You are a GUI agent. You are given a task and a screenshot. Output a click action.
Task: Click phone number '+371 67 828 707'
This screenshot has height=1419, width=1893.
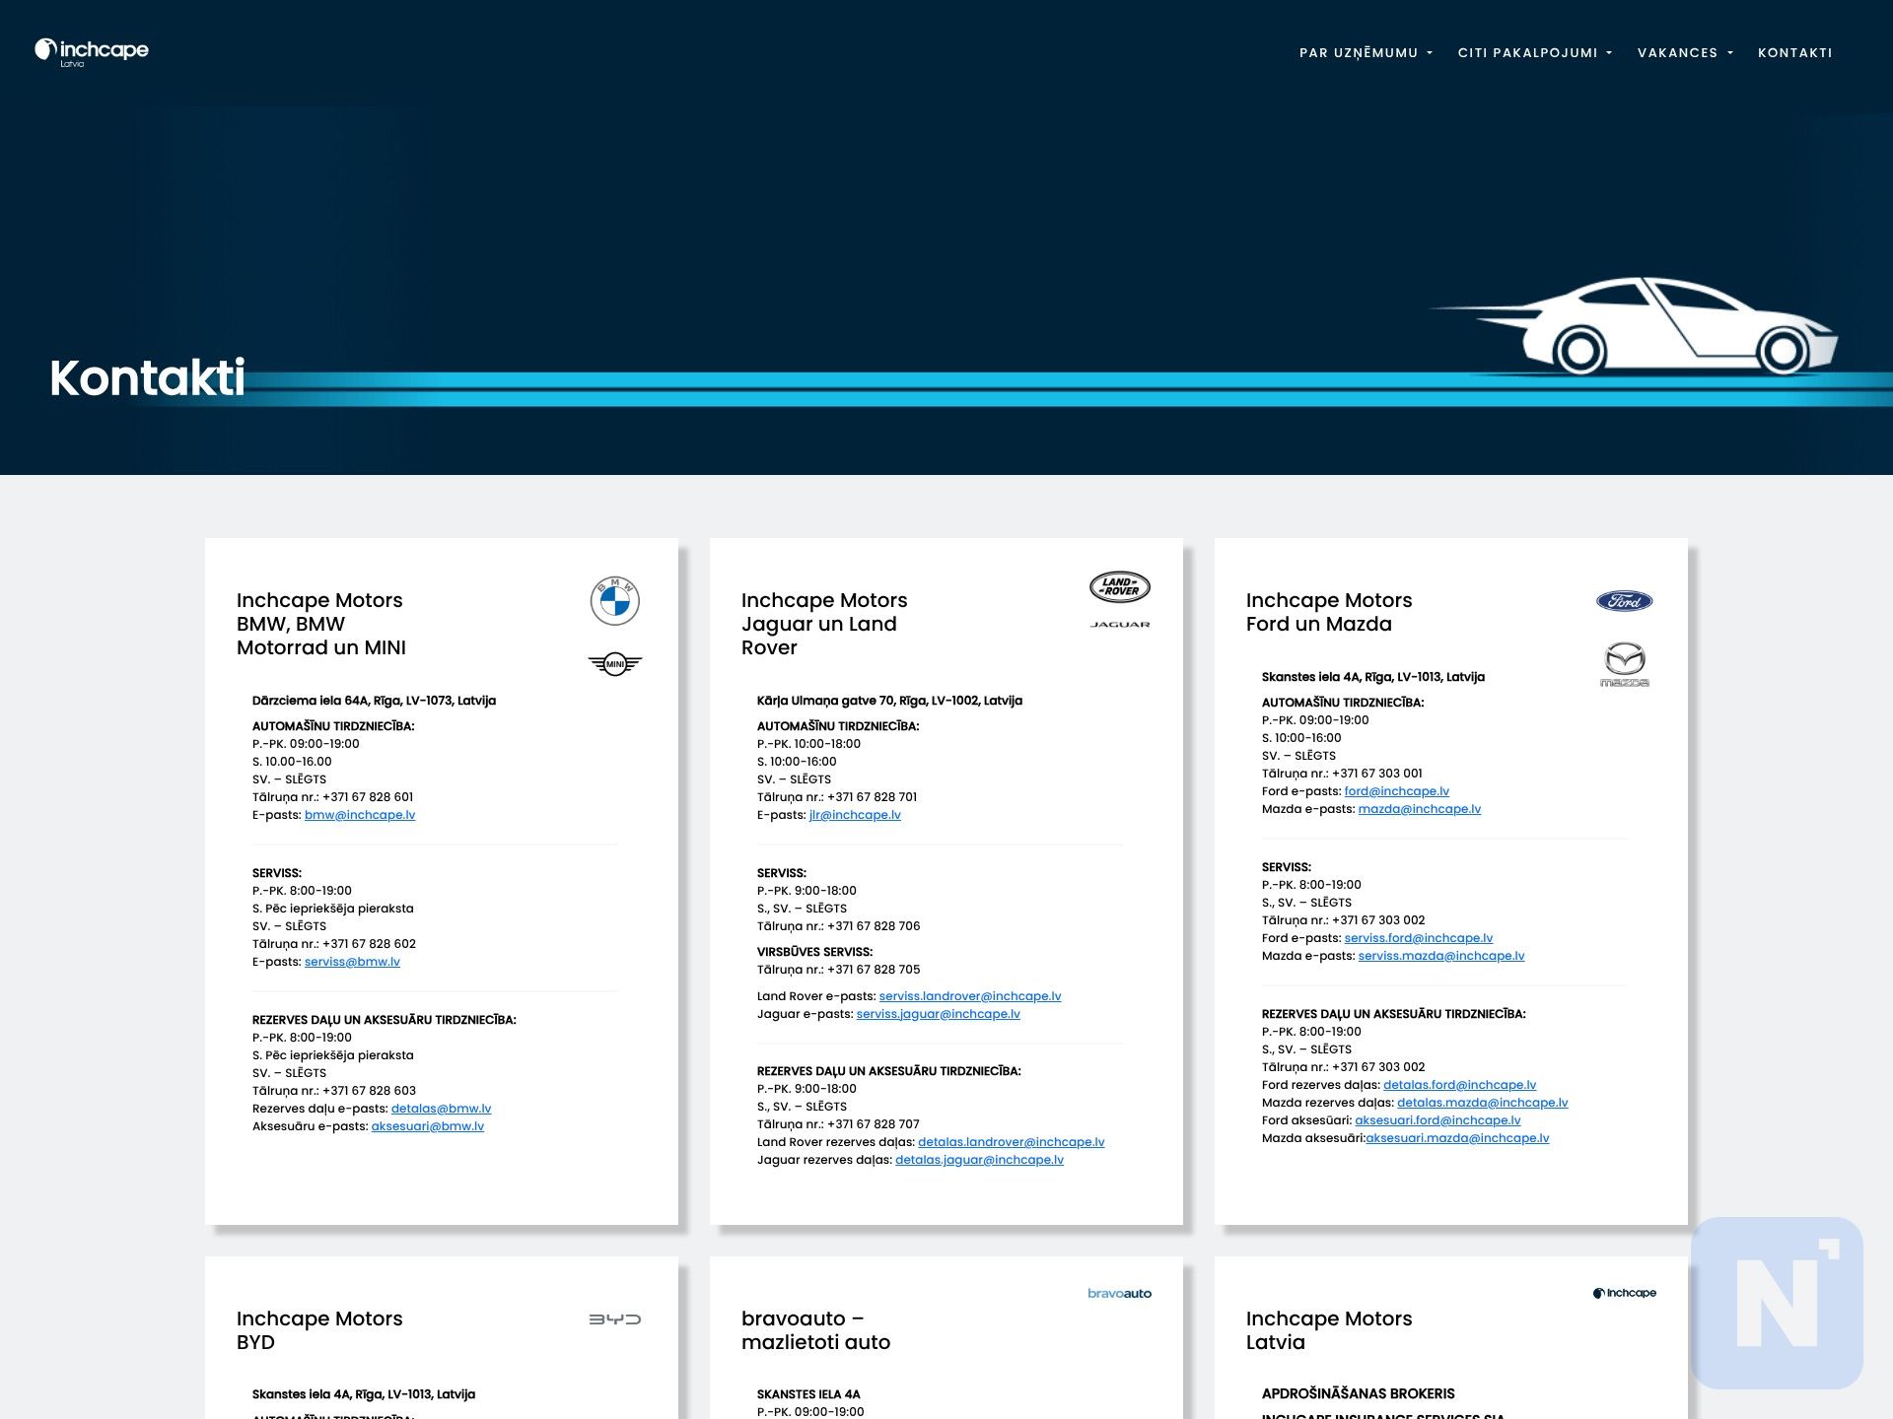(873, 1124)
